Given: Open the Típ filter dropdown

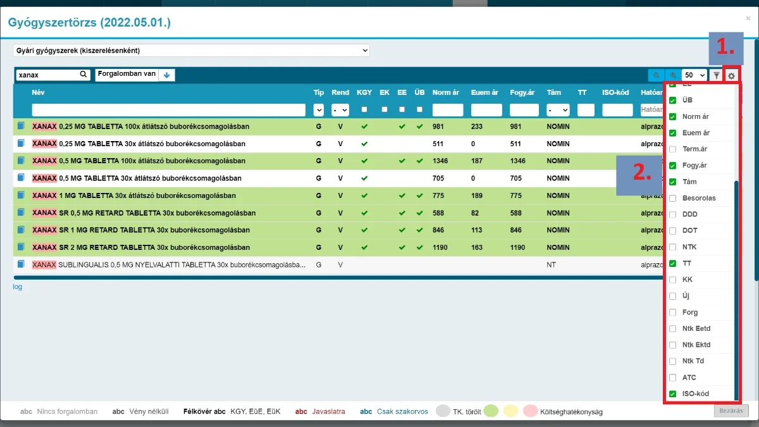Looking at the screenshot, I should (x=318, y=109).
